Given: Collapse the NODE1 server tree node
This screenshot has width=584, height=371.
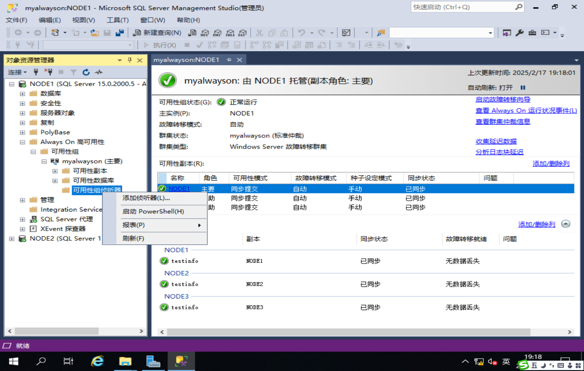Looking at the screenshot, I should pyautogui.click(x=12, y=84).
